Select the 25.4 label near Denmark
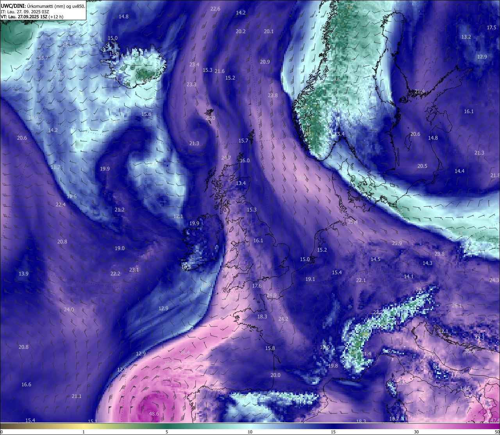Screen dimensions: 500x435 [353, 222]
